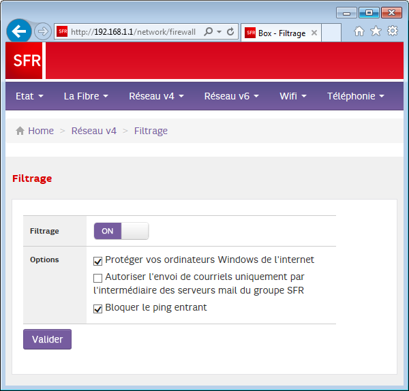
Task: Uncheck Protéger vos ordinateurs Windows option
Action: [98, 260]
